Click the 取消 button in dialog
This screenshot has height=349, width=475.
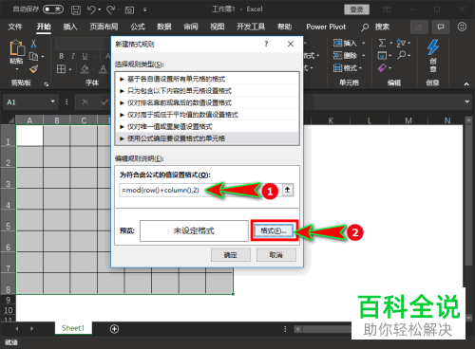click(276, 255)
